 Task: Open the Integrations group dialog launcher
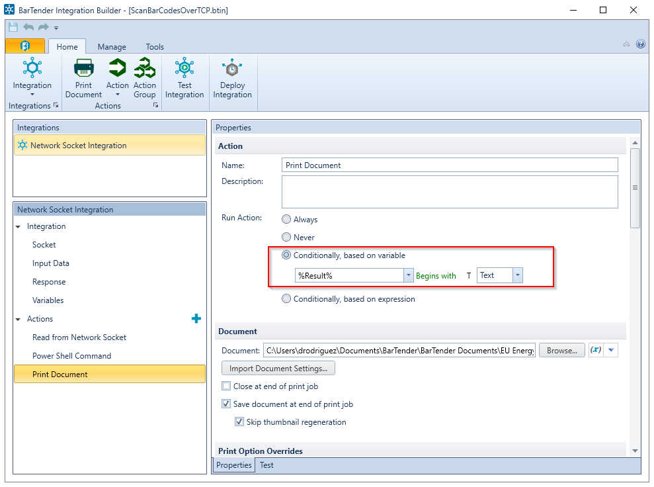pos(56,106)
